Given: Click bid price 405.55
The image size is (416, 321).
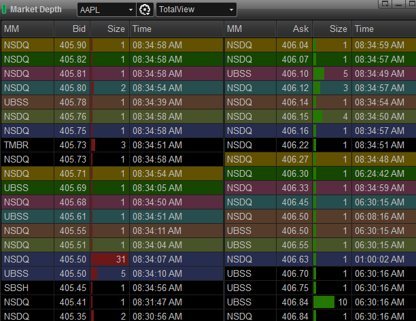Looking at the screenshot, I should point(73,231).
